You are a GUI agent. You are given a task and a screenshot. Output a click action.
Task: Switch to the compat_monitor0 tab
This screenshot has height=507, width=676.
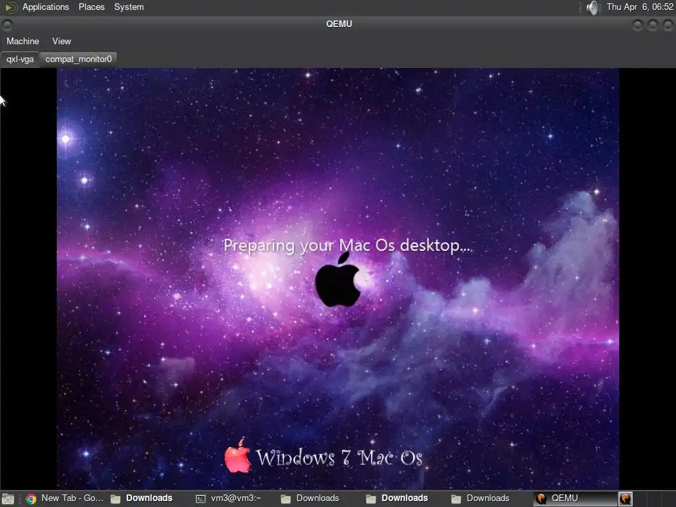pos(79,59)
